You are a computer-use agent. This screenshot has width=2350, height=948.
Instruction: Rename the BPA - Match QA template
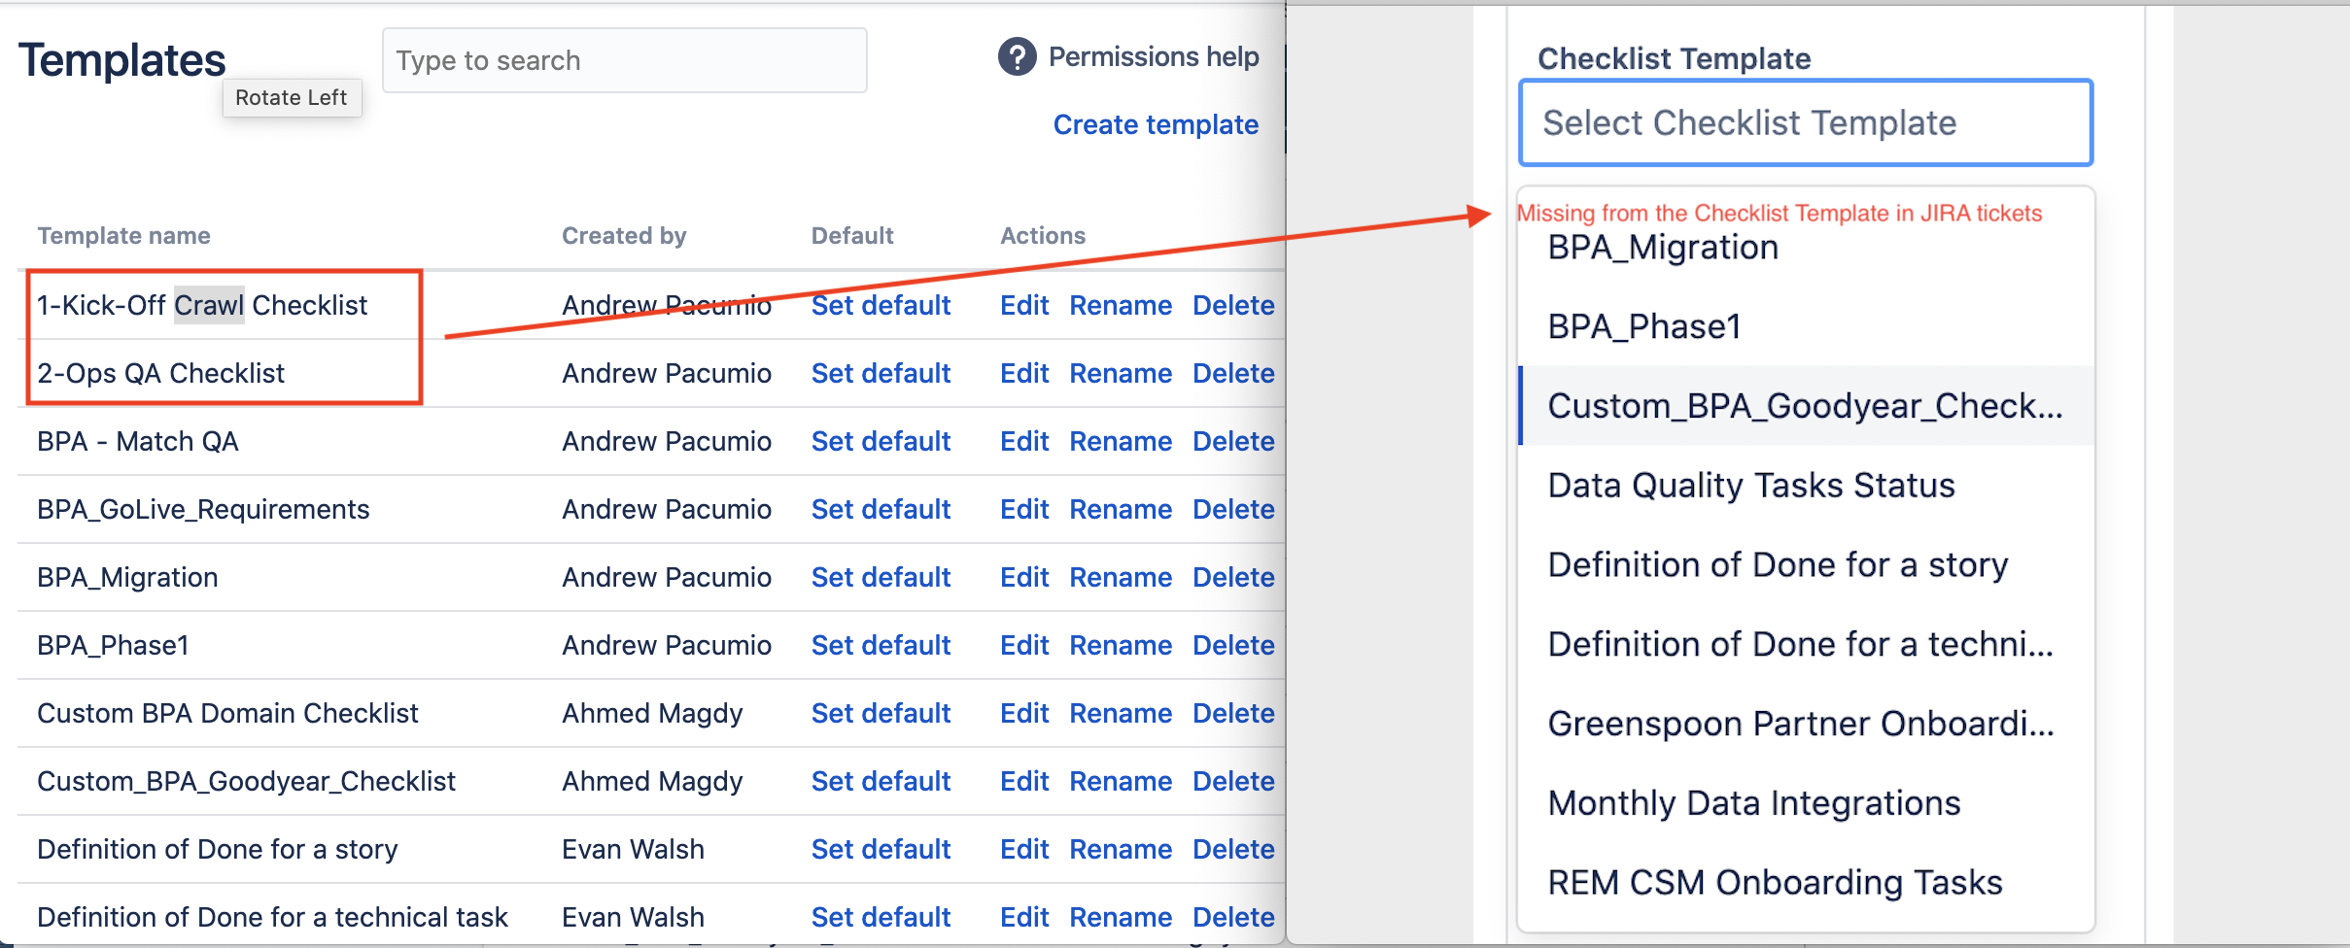click(x=1121, y=441)
